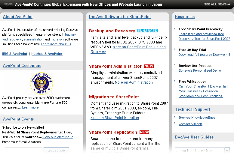
Task: Open the Technical Support section heading
Action: (192, 109)
